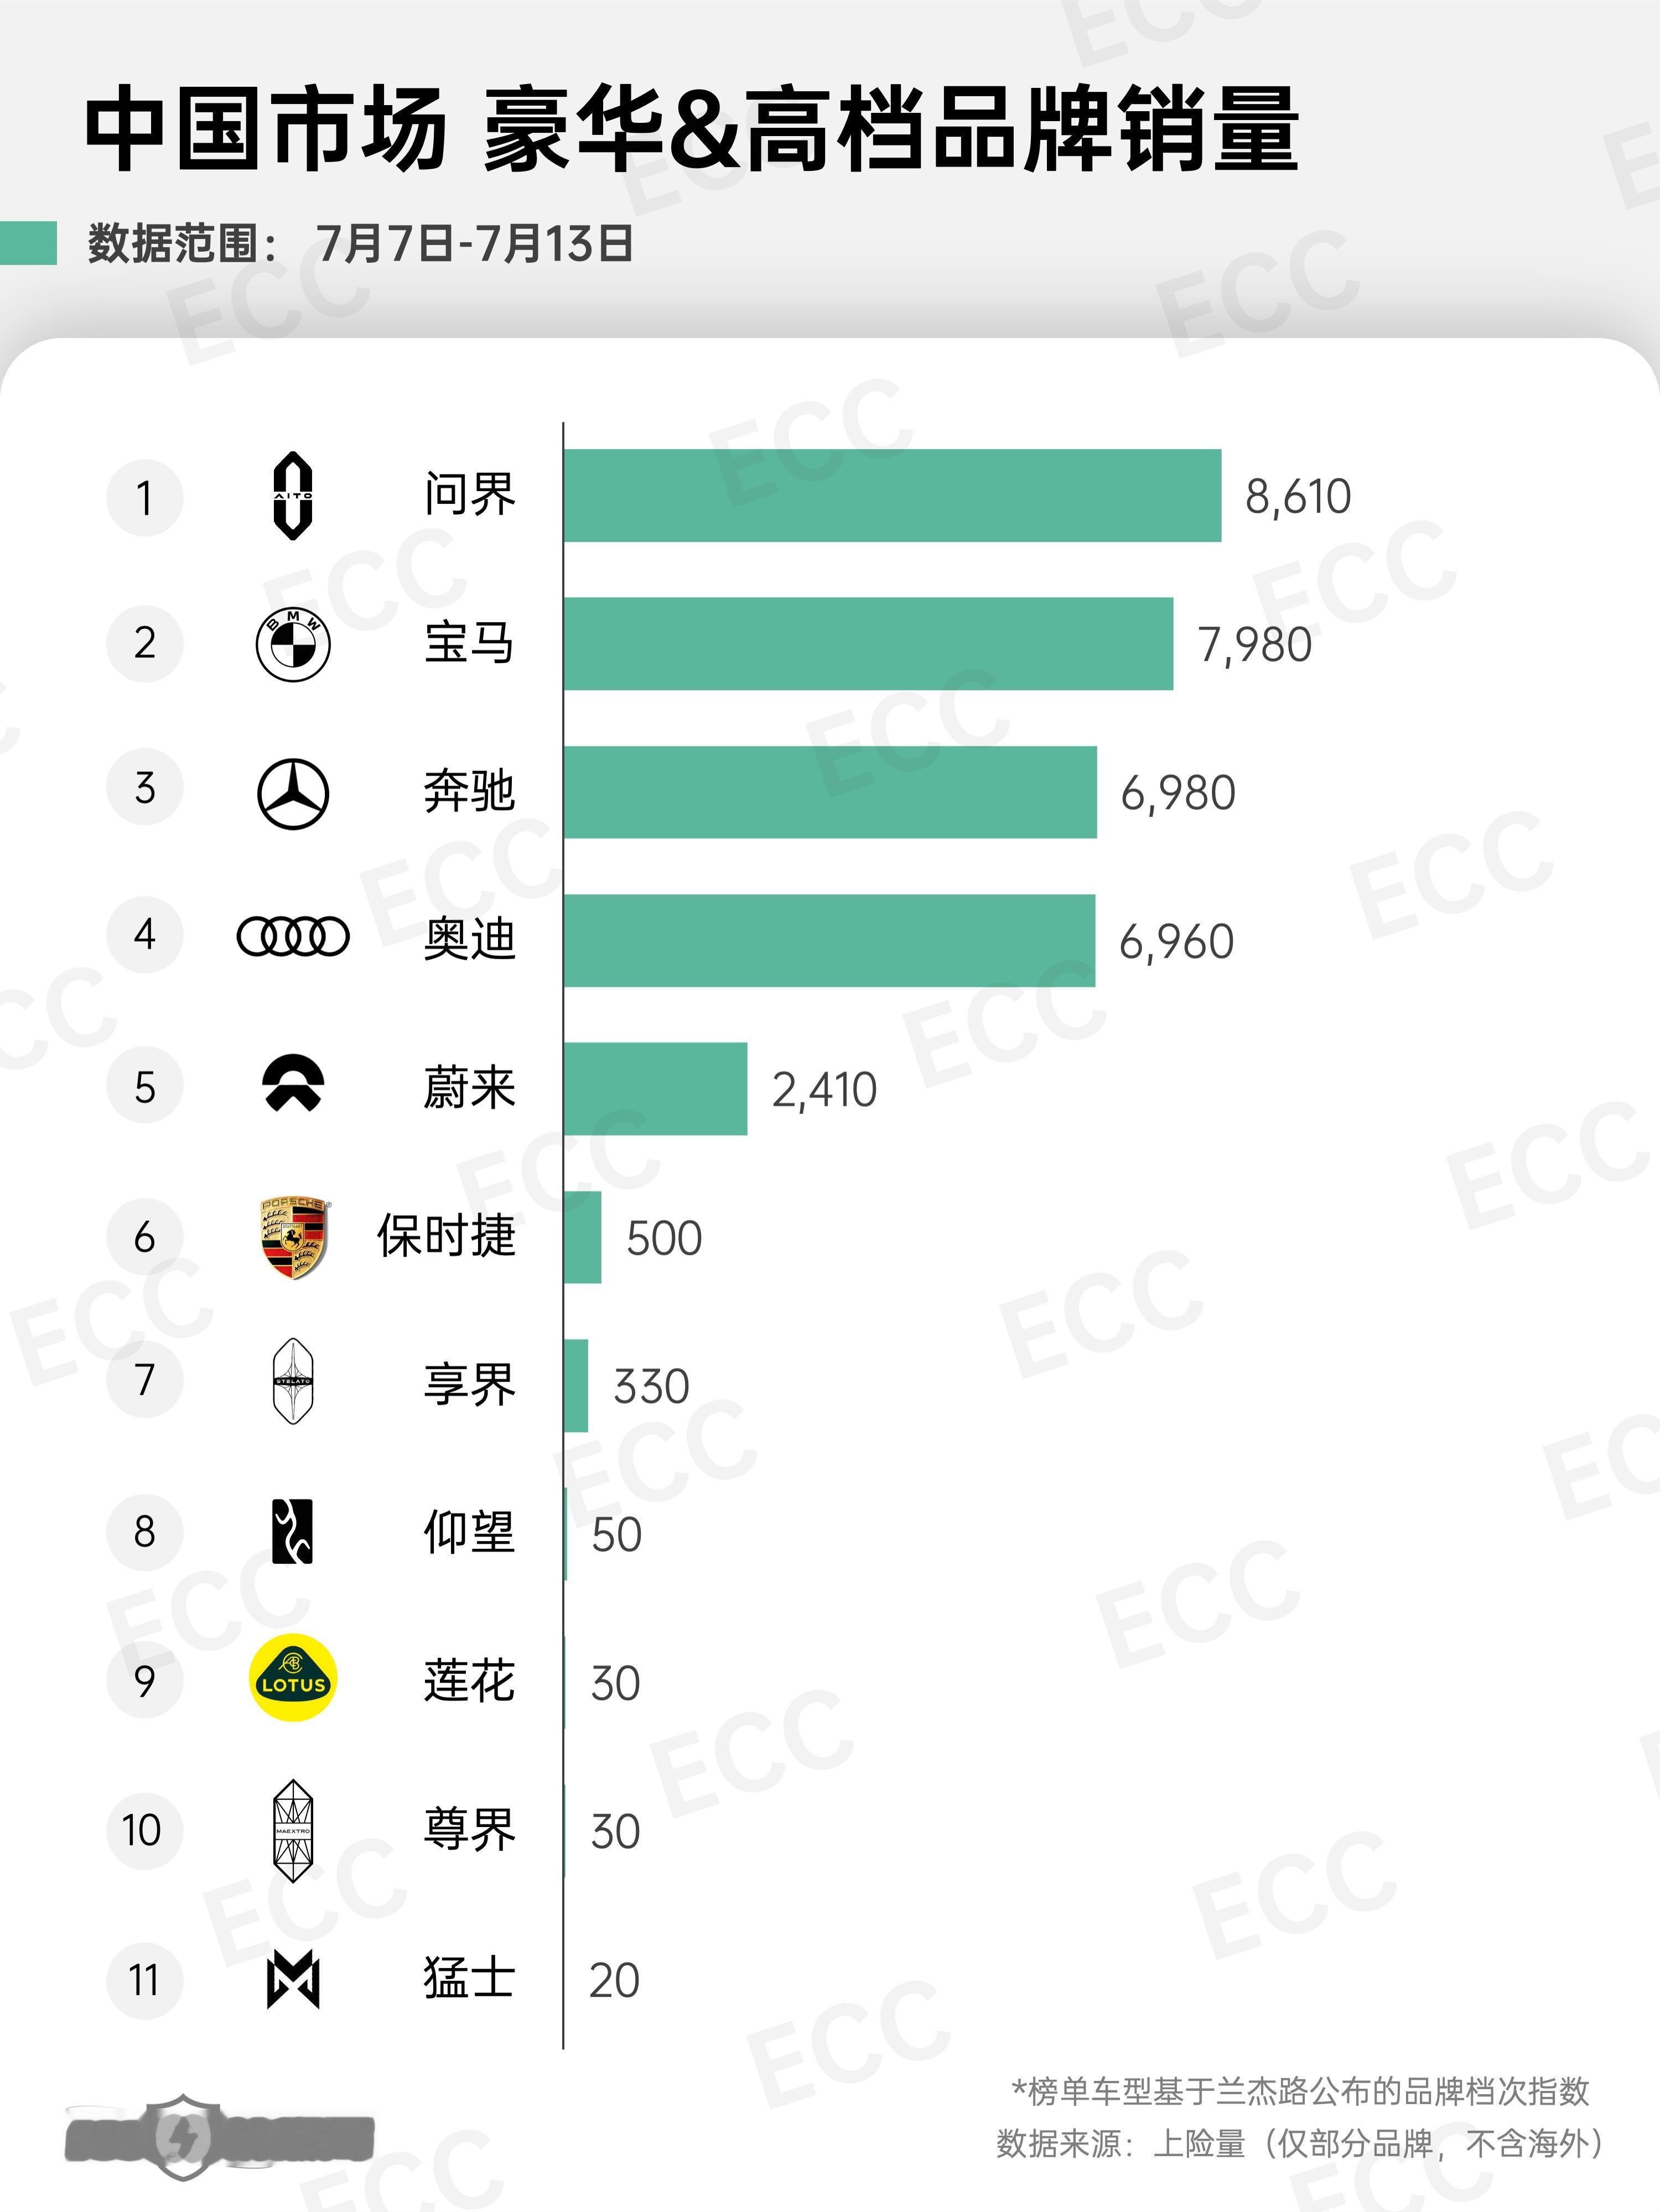Select the Yangwang brand logo
Screen dimensions: 1660x2212
click(x=292, y=1531)
